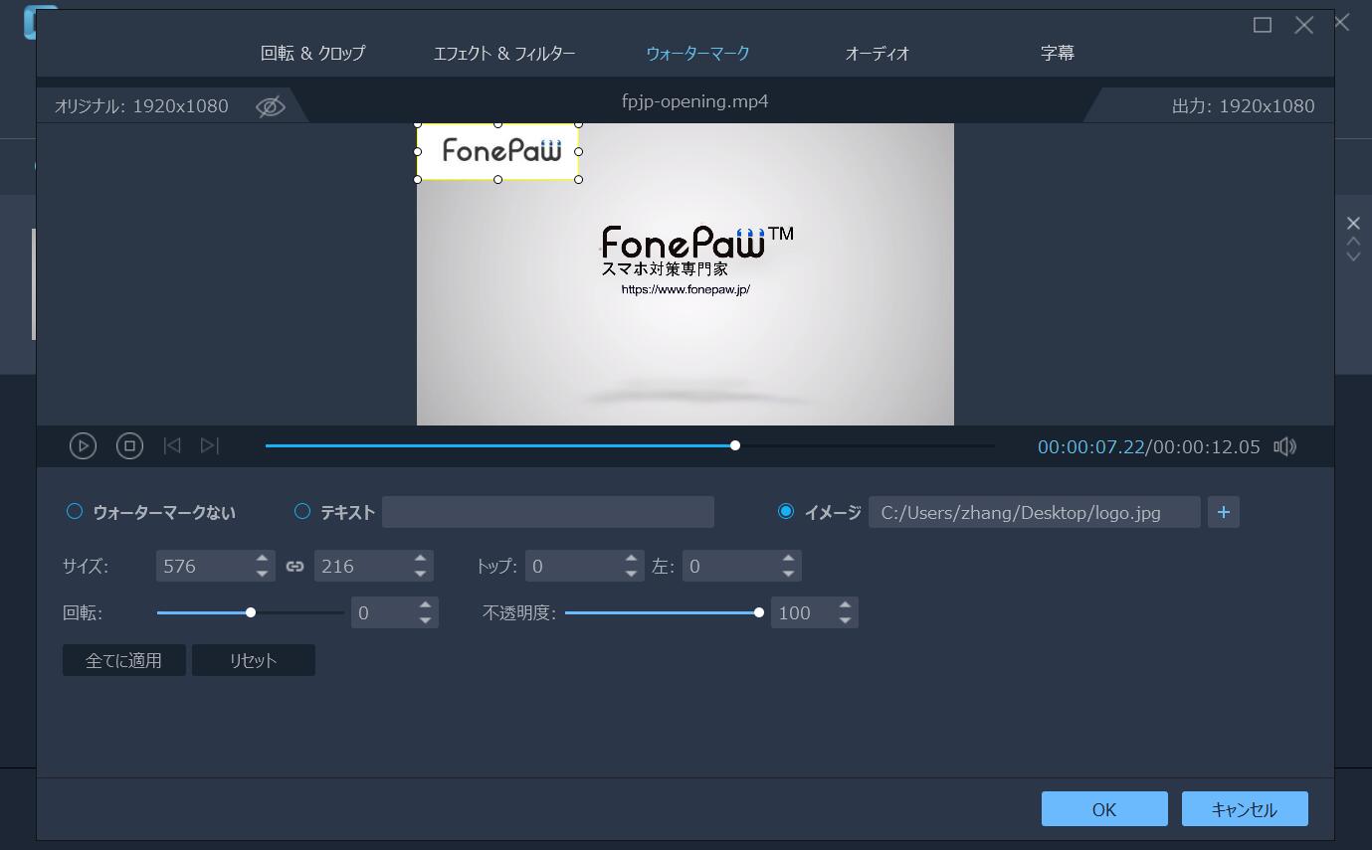Decrease トップ position value
The width and height of the screenshot is (1372, 850).
coord(631,574)
